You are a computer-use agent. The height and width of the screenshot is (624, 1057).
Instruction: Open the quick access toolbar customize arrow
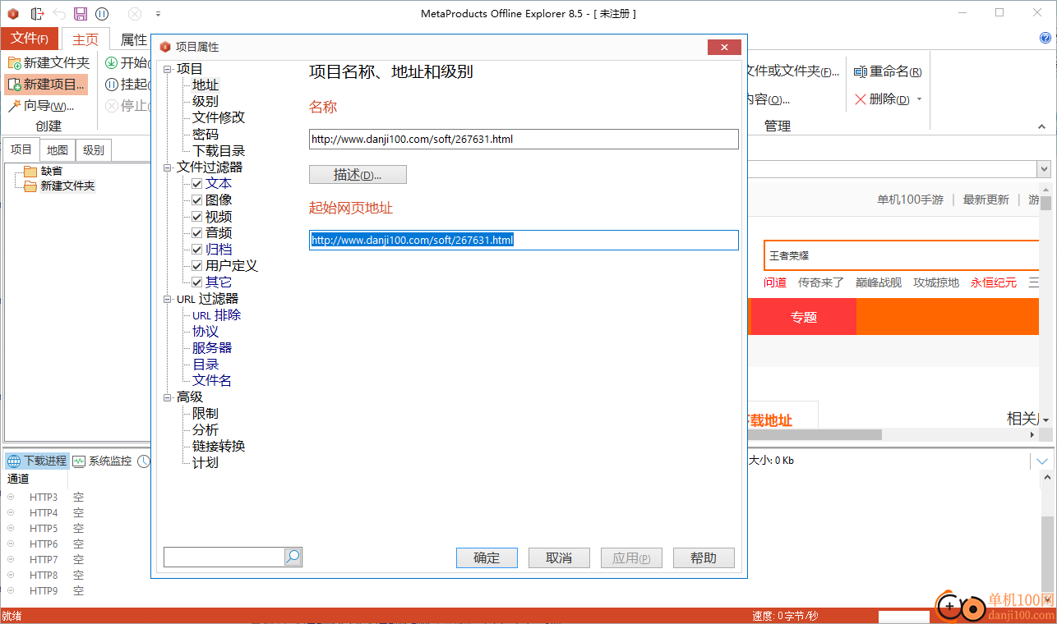tap(158, 14)
